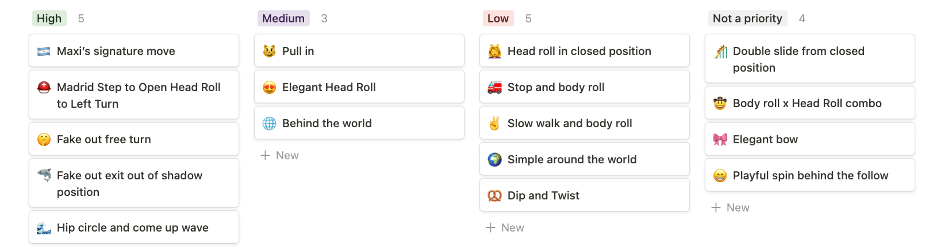
Task: Click the cat emoji icon on Pull in
Action: (x=269, y=52)
